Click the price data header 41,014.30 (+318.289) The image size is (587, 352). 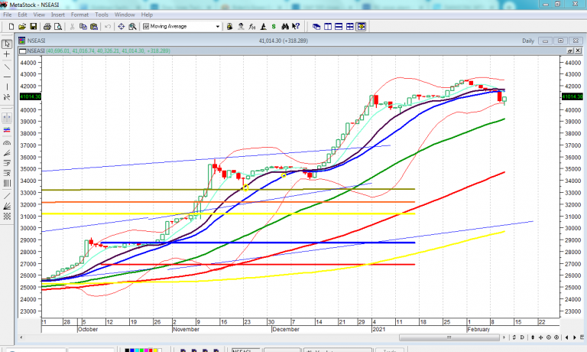(284, 41)
